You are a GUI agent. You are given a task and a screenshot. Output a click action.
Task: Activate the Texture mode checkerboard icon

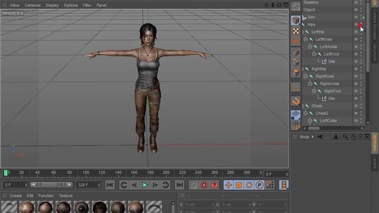tap(296, 31)
